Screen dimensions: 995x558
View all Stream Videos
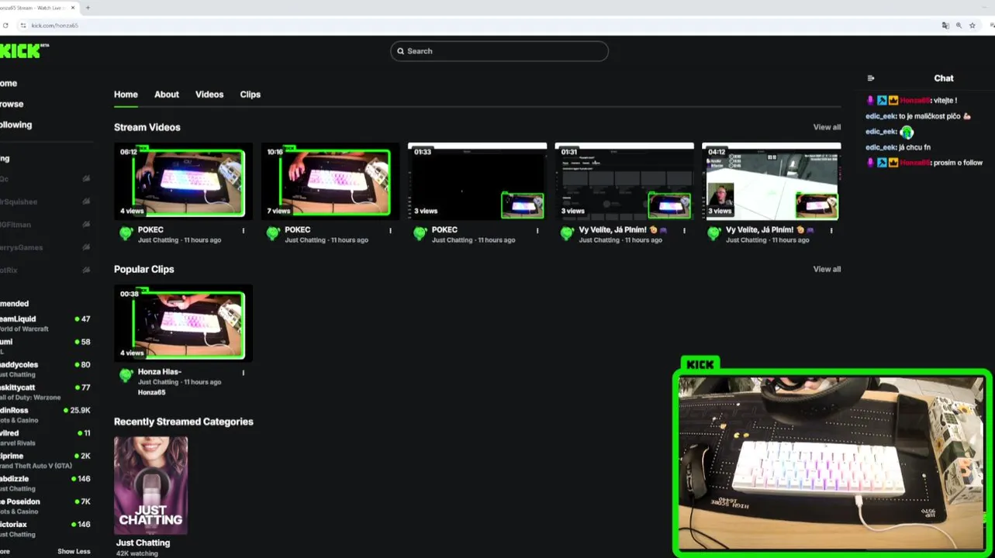[x=827, y=127]
